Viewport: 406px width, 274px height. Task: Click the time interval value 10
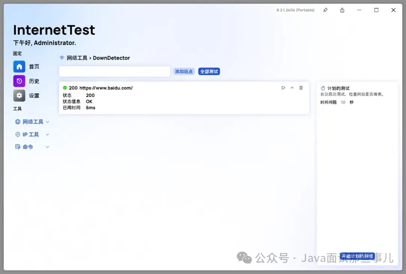tap(343, 102)
